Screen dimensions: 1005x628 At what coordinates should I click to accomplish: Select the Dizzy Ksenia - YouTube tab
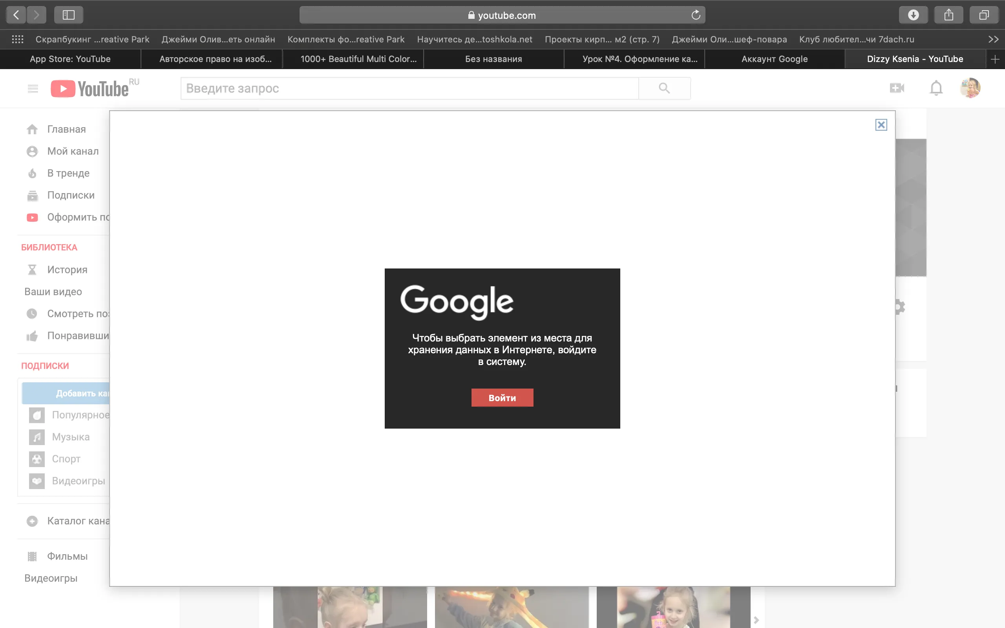coord(915,59)
